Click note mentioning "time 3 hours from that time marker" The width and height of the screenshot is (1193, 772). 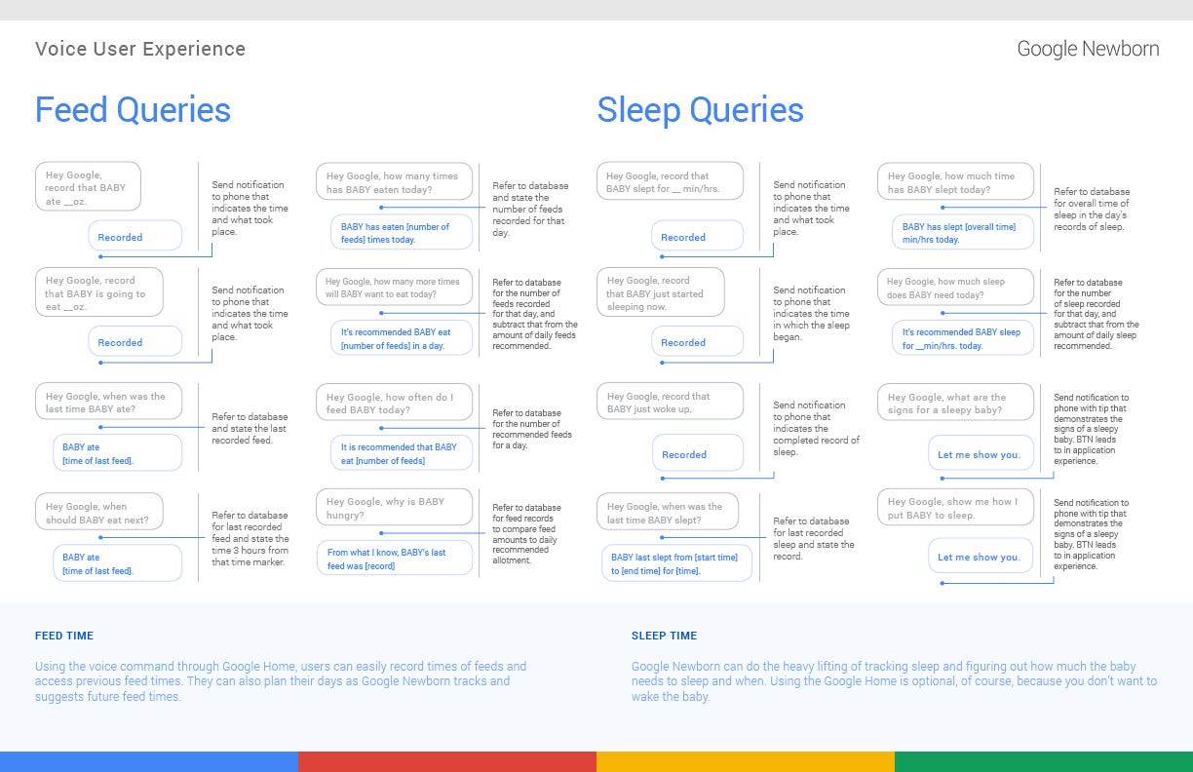(x=250, y=538)
